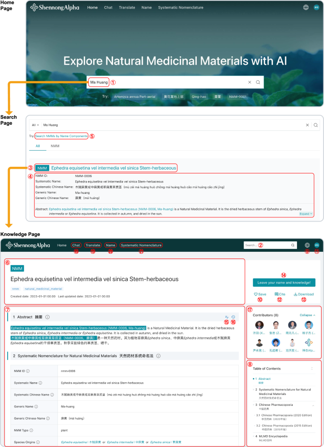The image size is (324, 447).
Task: Click the magnifier in the Knowledge Page search field
Action: click(x=293, y=245)
